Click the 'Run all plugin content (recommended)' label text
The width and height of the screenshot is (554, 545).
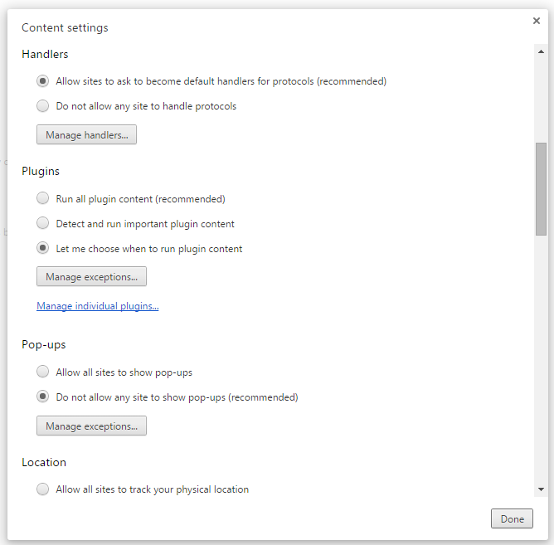[x=140, y=199]
